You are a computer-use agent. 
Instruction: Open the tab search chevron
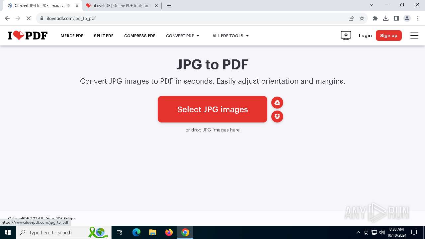pos(372,5)
